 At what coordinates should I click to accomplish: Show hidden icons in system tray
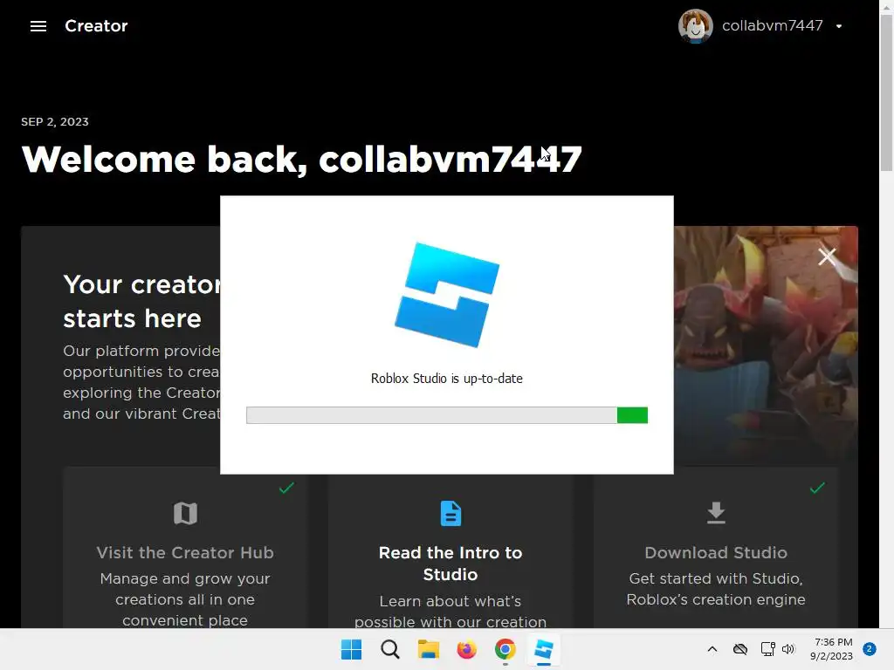coord(712,649)
